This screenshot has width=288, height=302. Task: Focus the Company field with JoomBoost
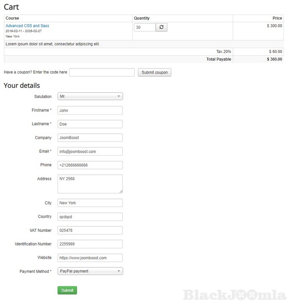point(90,138)
